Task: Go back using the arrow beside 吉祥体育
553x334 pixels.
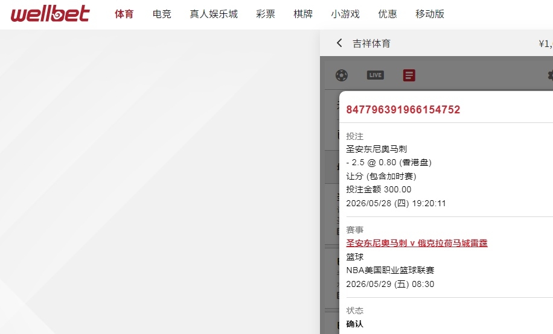Action: (339, 43)
